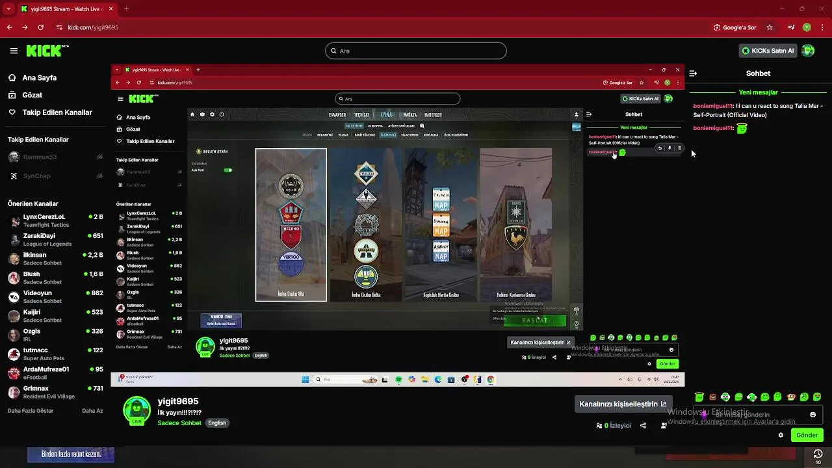Screen dimensions: 832x468
Task: Click the game power quit icon
Action: click(x=222, y=114)
